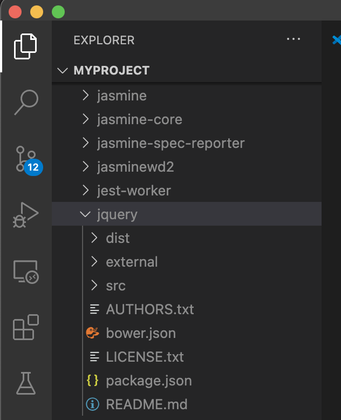
Task: Click the AUTHORS.txt text file icon
Action: pyautogui.click(x=94, y=309)
